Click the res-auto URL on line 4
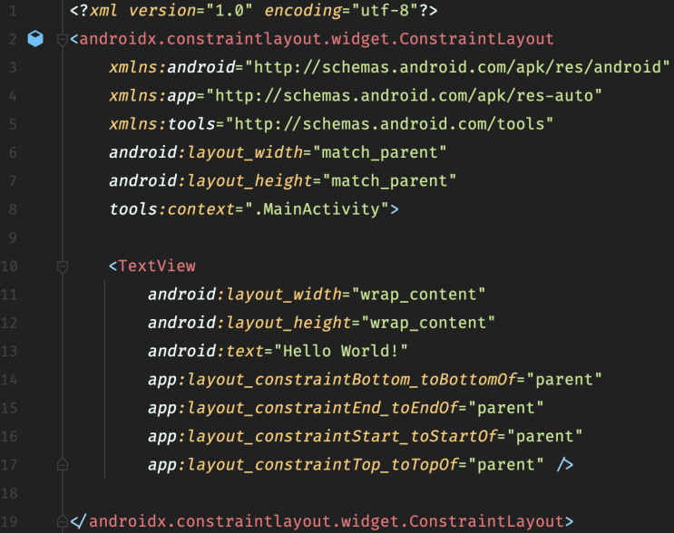 point(404,95)
